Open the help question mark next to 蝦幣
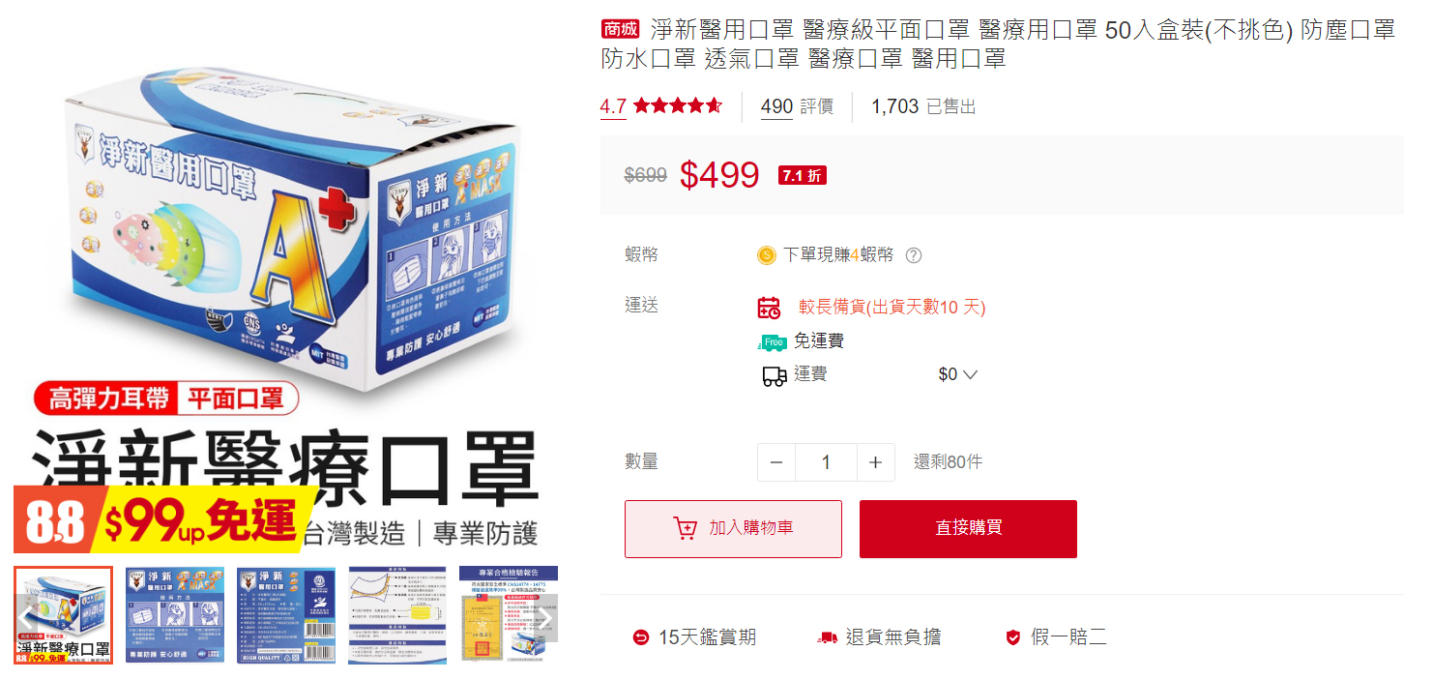The height and width of the screenshot is (680, 1433). (914, 255)
